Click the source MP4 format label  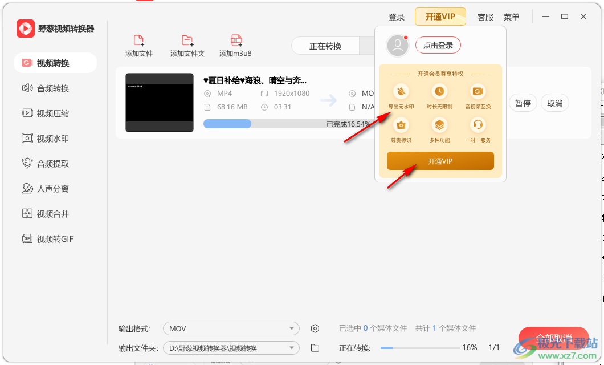coord(225,94)
